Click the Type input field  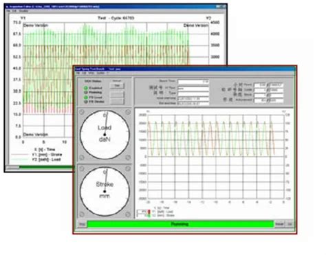tap(193, 93)
